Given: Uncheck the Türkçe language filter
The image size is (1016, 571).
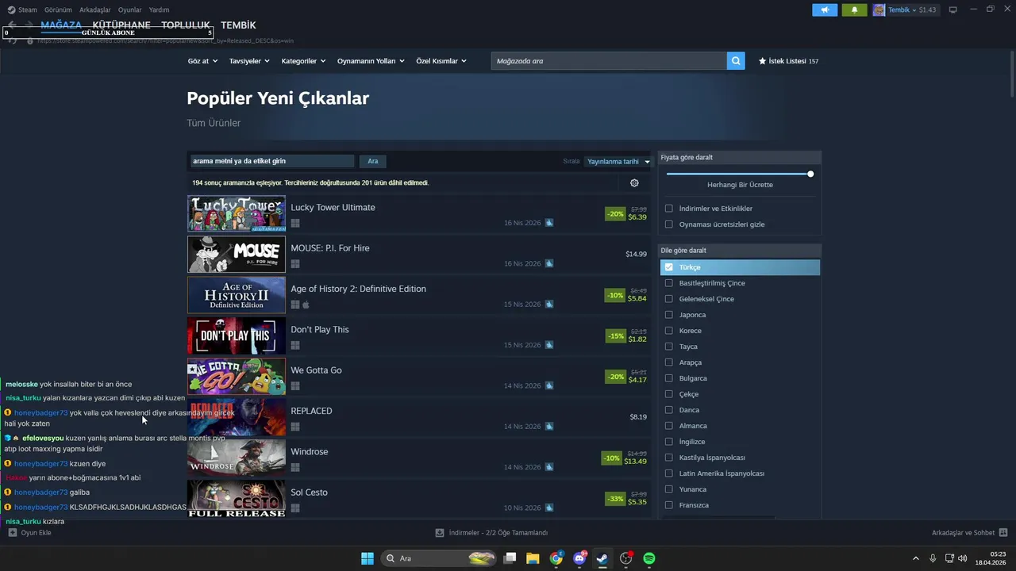Looking at the screenshot, I should point(668,267).
